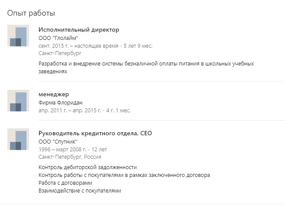
Task: Click the description about безналичной оплаты питания
Action: tap(146, 68)
